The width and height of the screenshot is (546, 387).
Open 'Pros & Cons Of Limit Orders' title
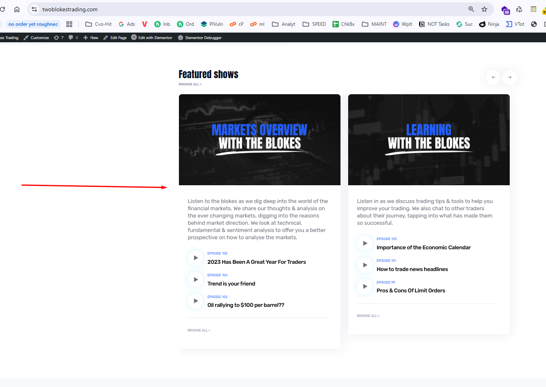[411, 290]
